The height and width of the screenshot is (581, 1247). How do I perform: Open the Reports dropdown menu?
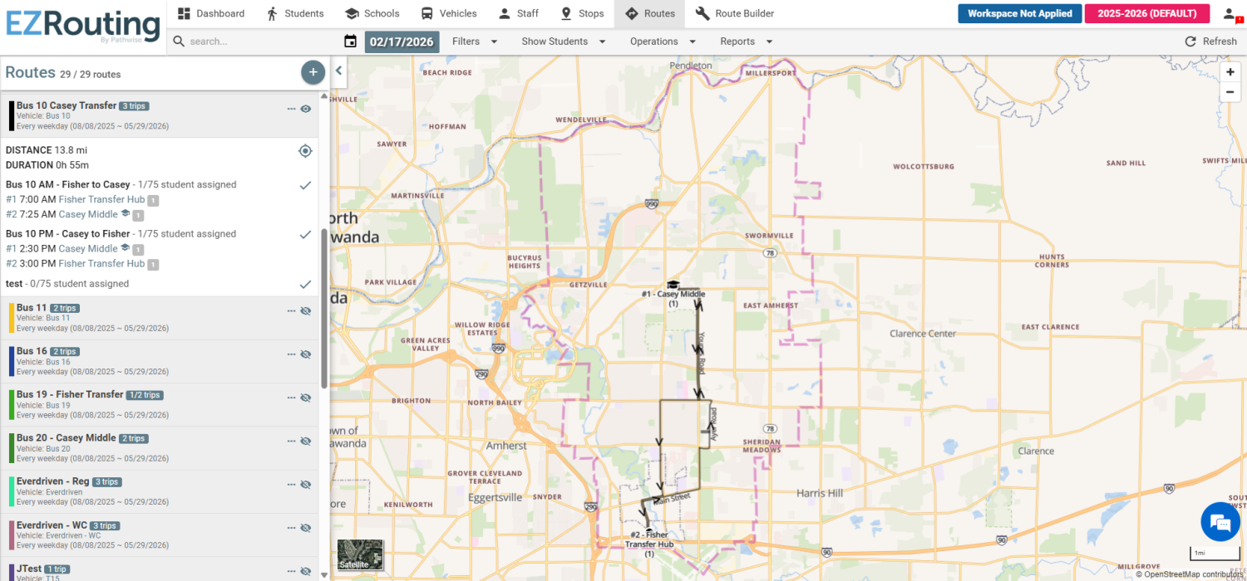tap(746, 41)
